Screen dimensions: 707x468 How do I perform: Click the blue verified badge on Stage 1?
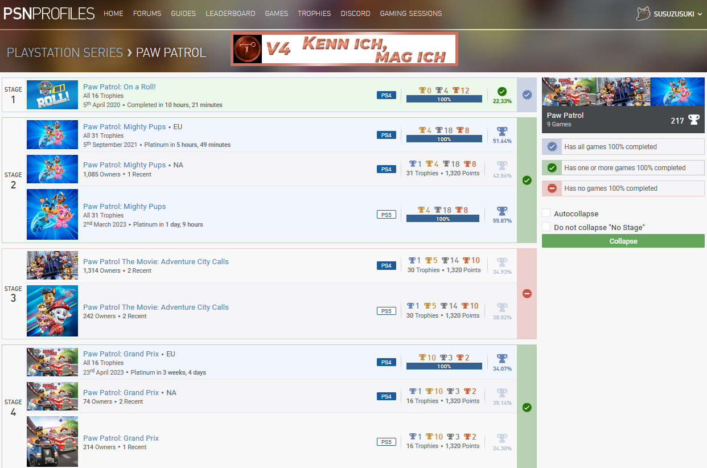[x=527, y=95]
